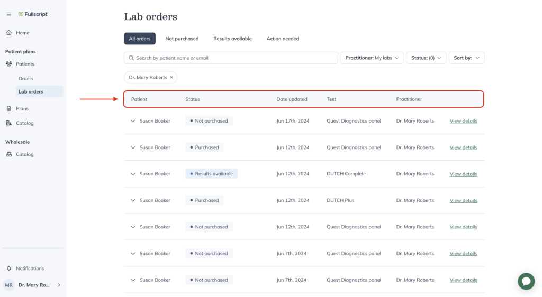Remove the Dr. Mary Roberts filter chip

point(171,77)
